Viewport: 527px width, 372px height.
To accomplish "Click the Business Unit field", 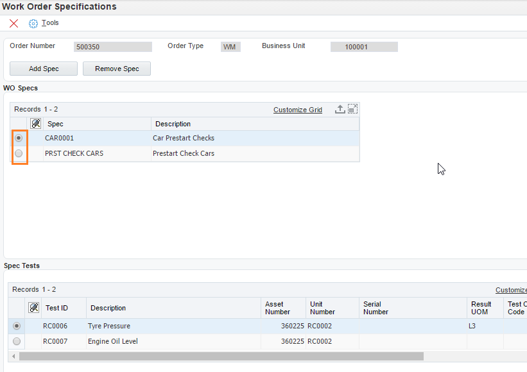I will [x=364, y=47].
